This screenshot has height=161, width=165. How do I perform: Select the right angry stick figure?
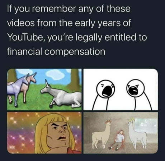138,95
